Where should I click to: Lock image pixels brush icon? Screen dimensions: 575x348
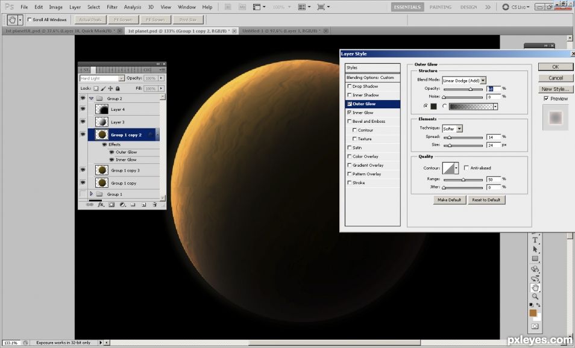coord(104,89)
